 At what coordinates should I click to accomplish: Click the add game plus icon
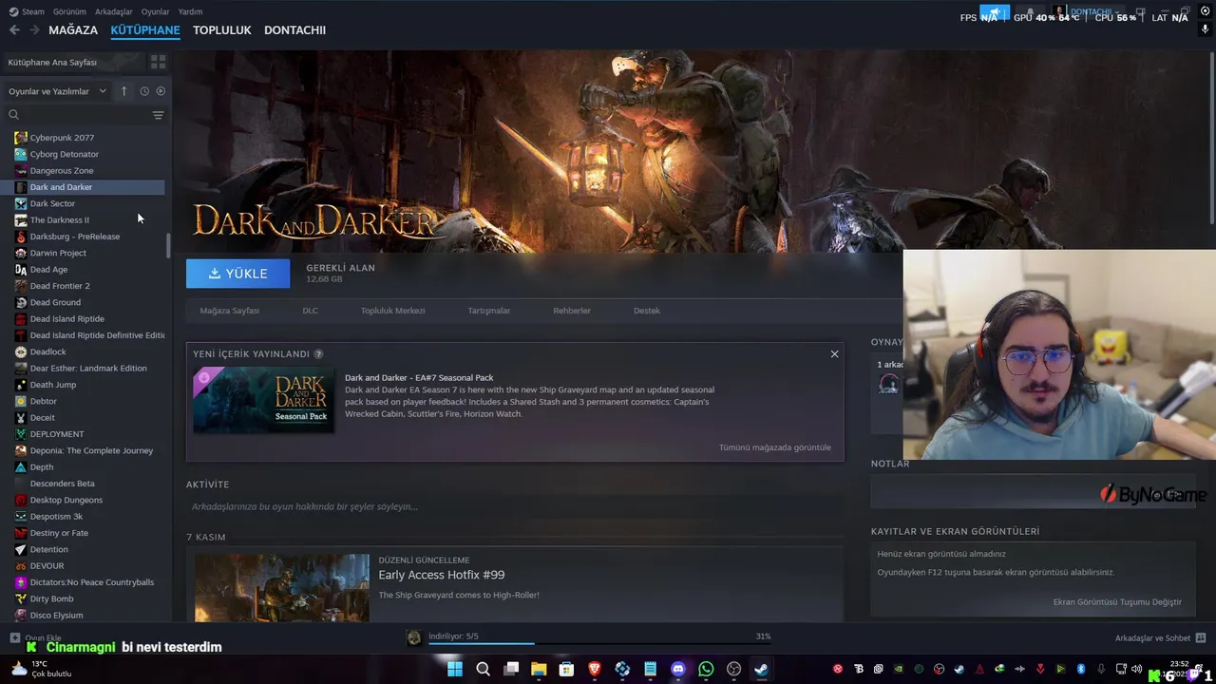[14, 637]
